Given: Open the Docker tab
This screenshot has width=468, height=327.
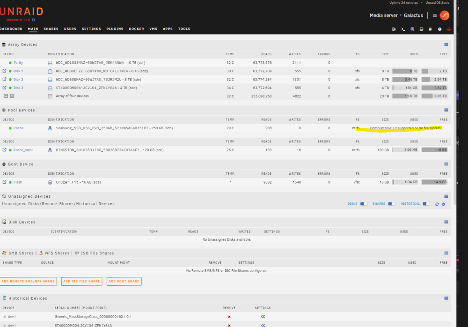Looking at the screenshot, I should click(136, 29).
